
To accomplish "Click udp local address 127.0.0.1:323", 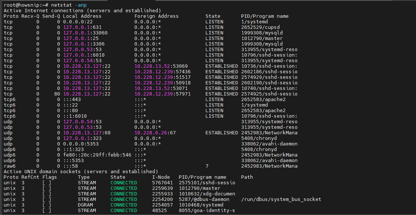I will pos(82,138).
